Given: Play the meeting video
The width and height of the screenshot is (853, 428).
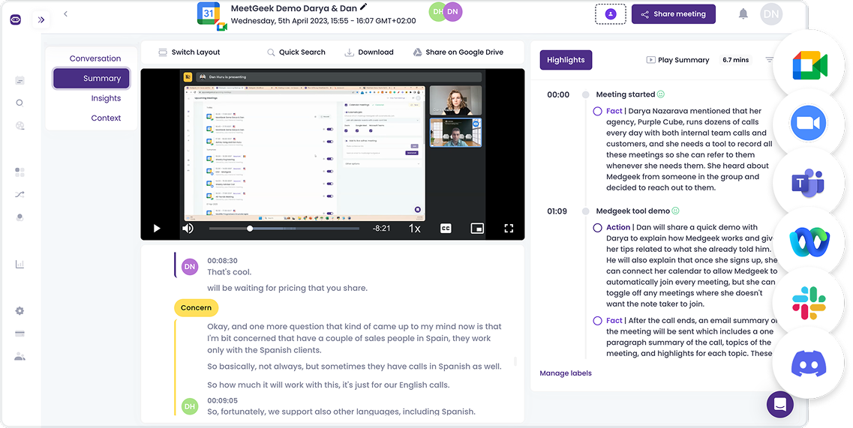Looking at the screenshot, I should pyautogui.click(x=157, y=229).
